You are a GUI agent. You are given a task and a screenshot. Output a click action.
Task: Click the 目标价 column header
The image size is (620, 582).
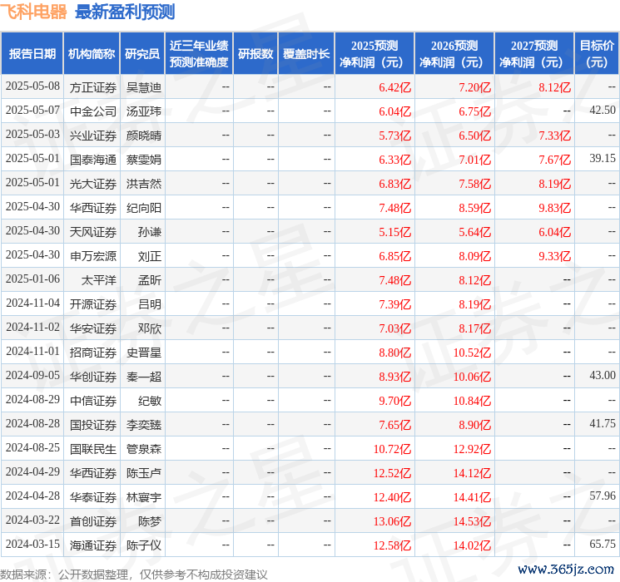point(597,54)
